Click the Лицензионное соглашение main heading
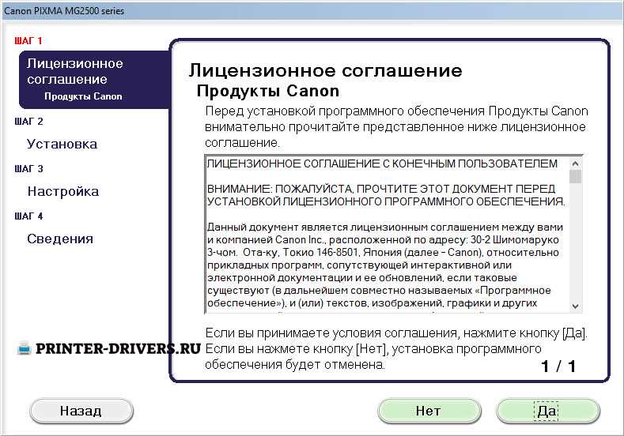Viewport: 624px width, 436px height. [326, 71]
